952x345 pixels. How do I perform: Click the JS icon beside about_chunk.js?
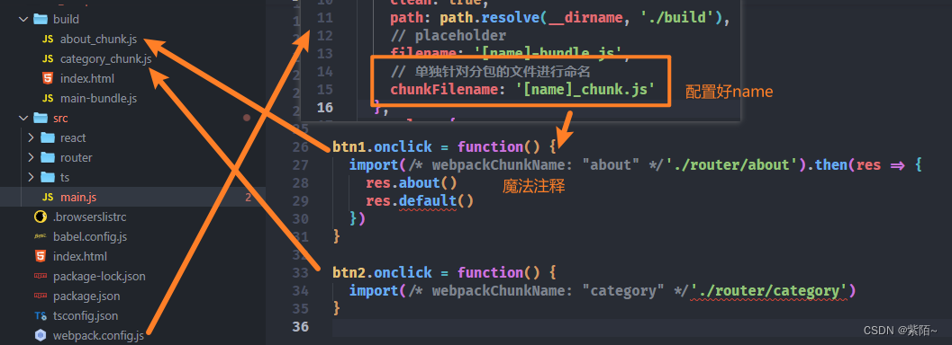tap(48, 40)
